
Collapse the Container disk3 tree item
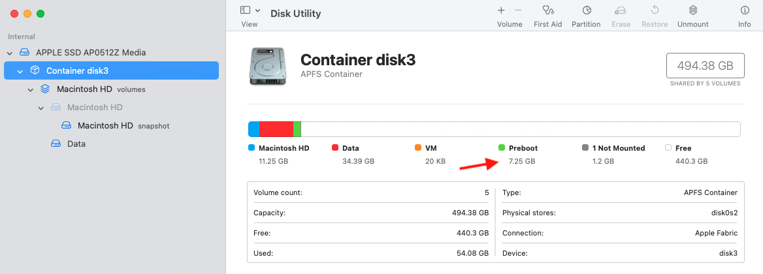(x=20, y=70)
